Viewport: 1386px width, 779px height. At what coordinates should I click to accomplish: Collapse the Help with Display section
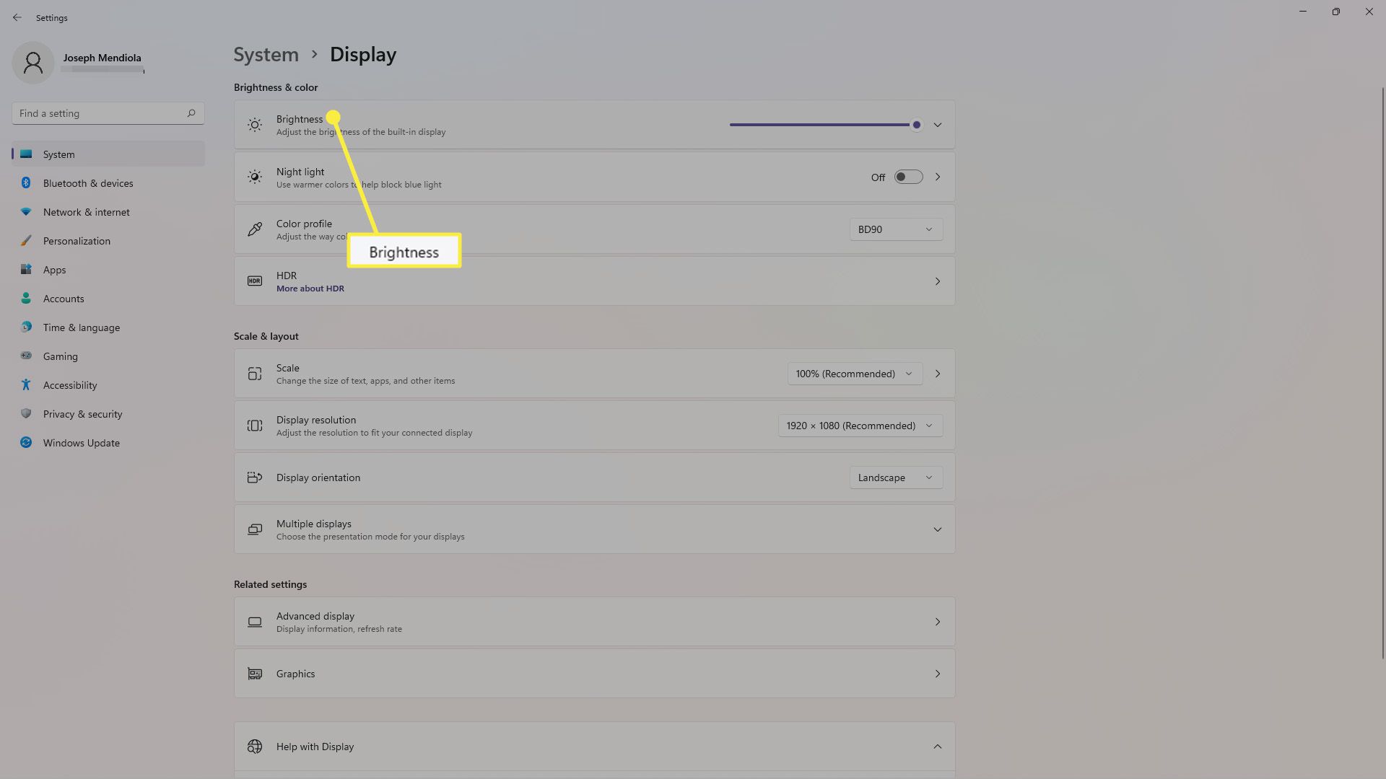938,747
